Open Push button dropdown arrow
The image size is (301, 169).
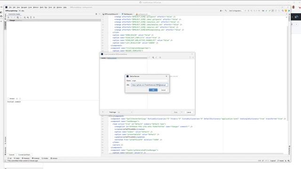pyautogui.click(x=182, y=112)
